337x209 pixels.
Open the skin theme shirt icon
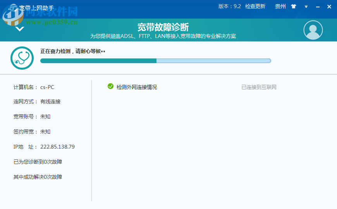(x=294, y=7)
